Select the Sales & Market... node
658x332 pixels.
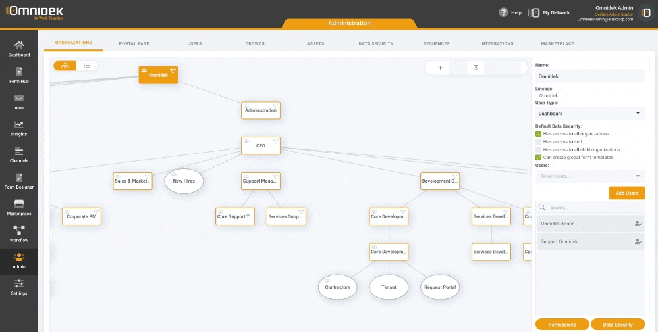[132, 181]
